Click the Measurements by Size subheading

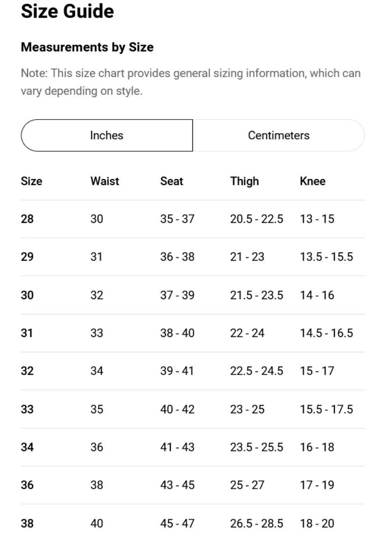pyautogui.click(x=87, y=47)
